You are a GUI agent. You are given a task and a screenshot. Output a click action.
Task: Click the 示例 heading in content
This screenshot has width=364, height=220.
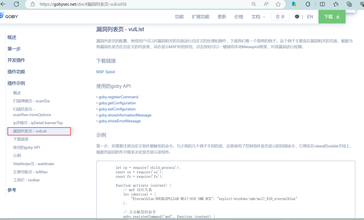point(101,135)
